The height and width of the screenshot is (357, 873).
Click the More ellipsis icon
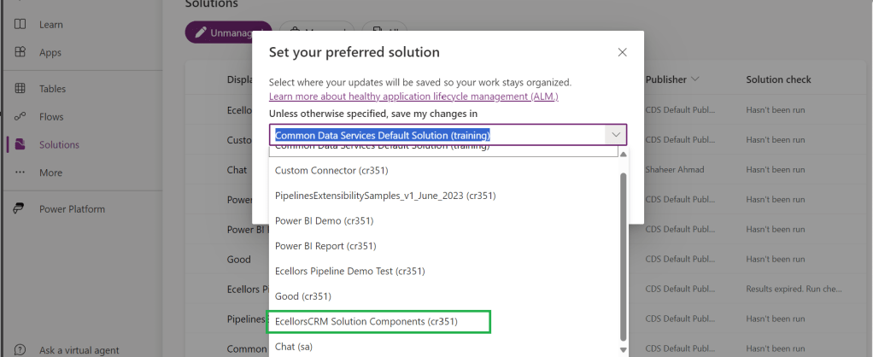pos(21,173)
